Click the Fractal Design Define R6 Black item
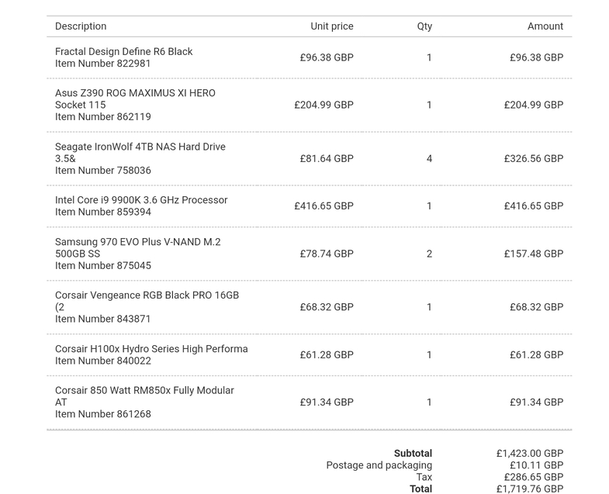 point(124,51)
